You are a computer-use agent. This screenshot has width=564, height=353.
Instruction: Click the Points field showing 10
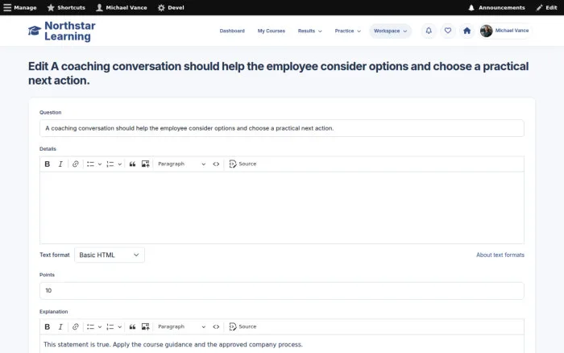(282, 291)
